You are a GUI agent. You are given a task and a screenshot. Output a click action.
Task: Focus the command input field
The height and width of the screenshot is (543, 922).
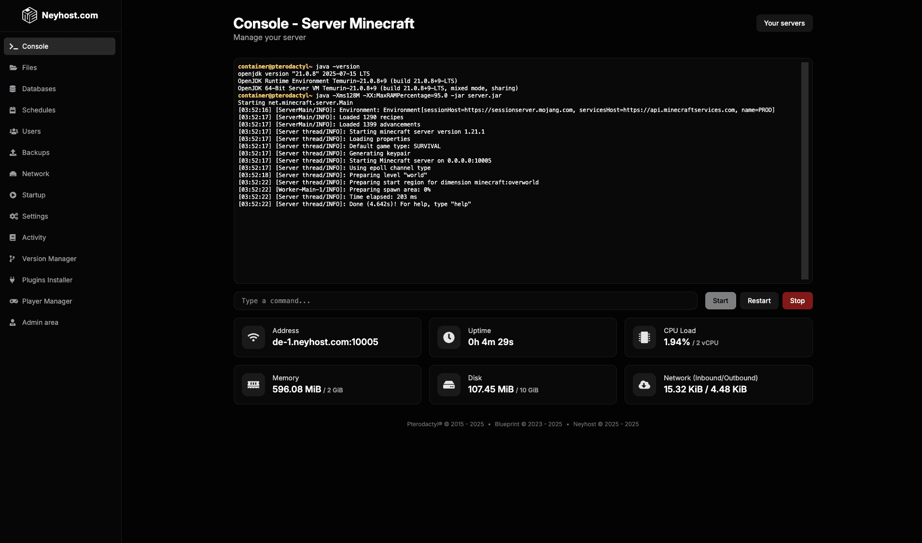click(465, 301)
